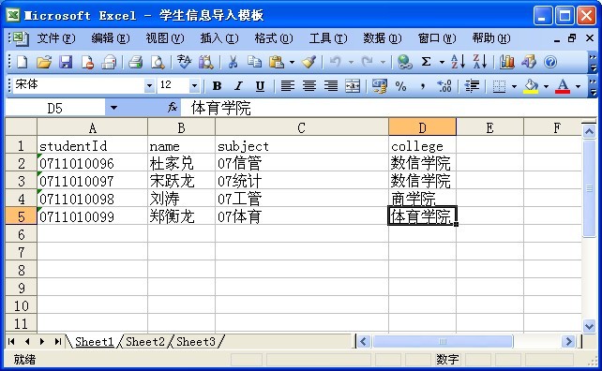Click the formula bar containing 体育学院
The image size is (602, 371).
[388, 108]
